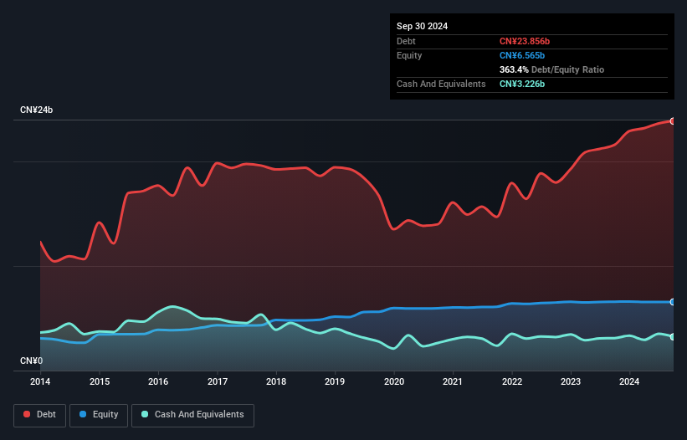Select the 2022 x-axis label
Viewport: 687px width, 440px height.
click(512, 381)
